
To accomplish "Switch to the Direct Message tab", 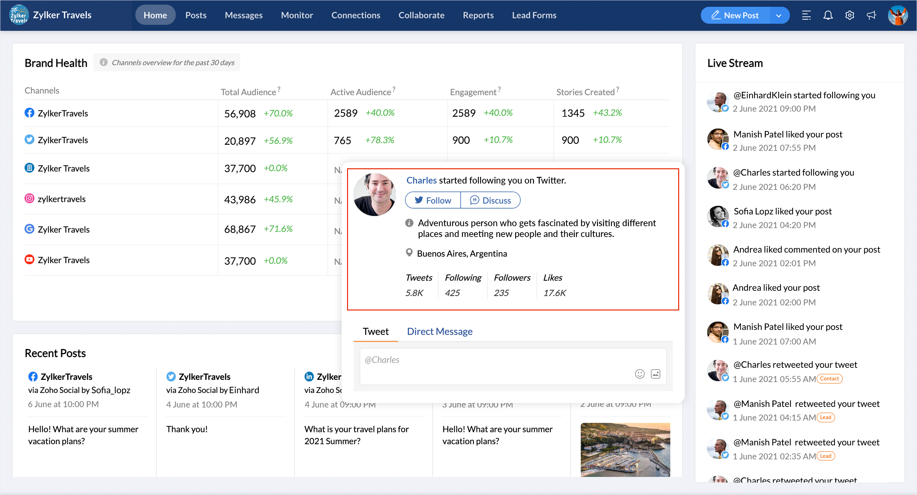I will (x=439, y=331).
